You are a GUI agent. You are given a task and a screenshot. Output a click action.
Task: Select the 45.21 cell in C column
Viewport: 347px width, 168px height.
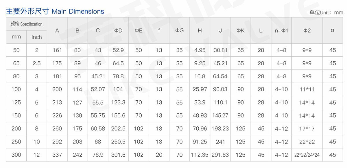(98, 76)
